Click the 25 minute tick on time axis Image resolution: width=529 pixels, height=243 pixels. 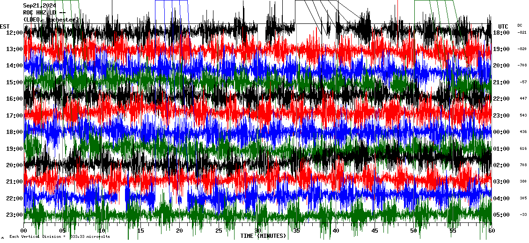[x=219, y=231]
